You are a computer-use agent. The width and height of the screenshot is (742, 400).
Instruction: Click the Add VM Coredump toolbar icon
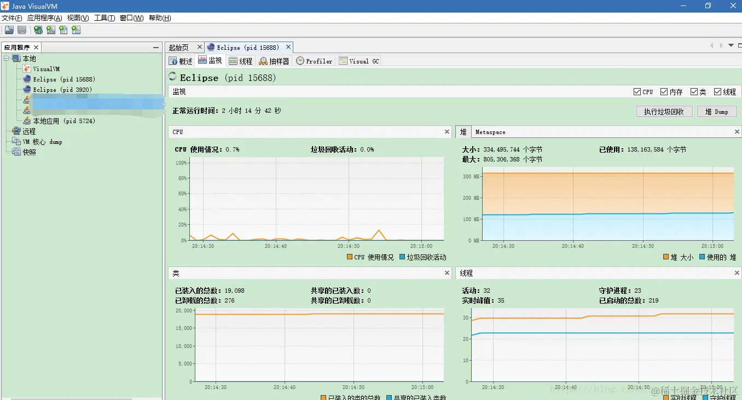click(63, 30)
